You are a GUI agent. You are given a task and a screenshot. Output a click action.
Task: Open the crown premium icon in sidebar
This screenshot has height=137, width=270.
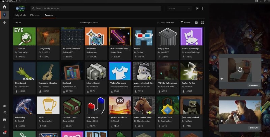click(4, 106)
